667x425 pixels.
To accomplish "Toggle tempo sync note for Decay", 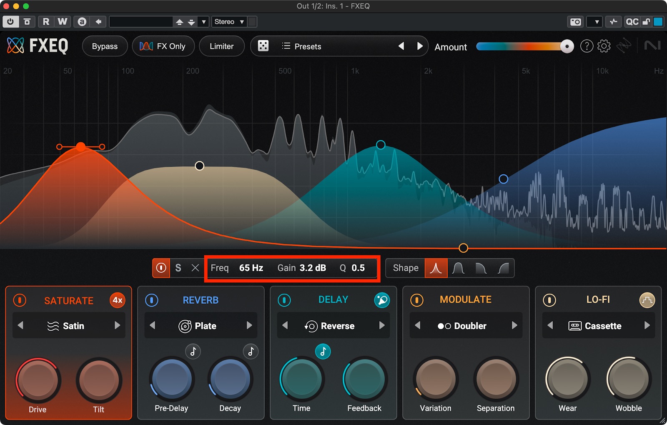I will pos(251,352).
